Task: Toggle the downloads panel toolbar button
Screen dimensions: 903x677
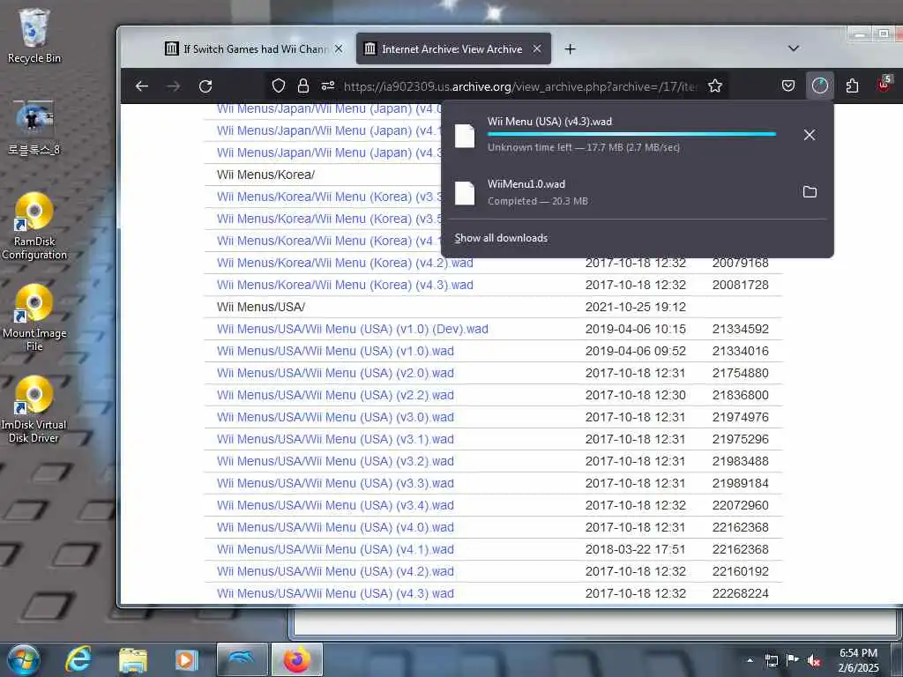Action: 820,86
